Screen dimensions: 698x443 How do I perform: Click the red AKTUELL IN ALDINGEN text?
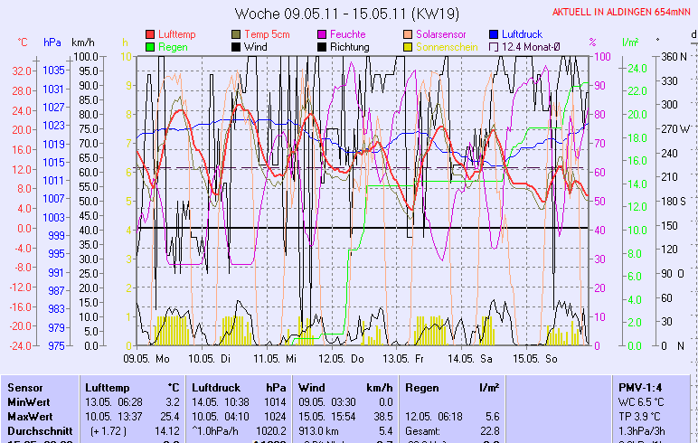(x=622, y=12)
